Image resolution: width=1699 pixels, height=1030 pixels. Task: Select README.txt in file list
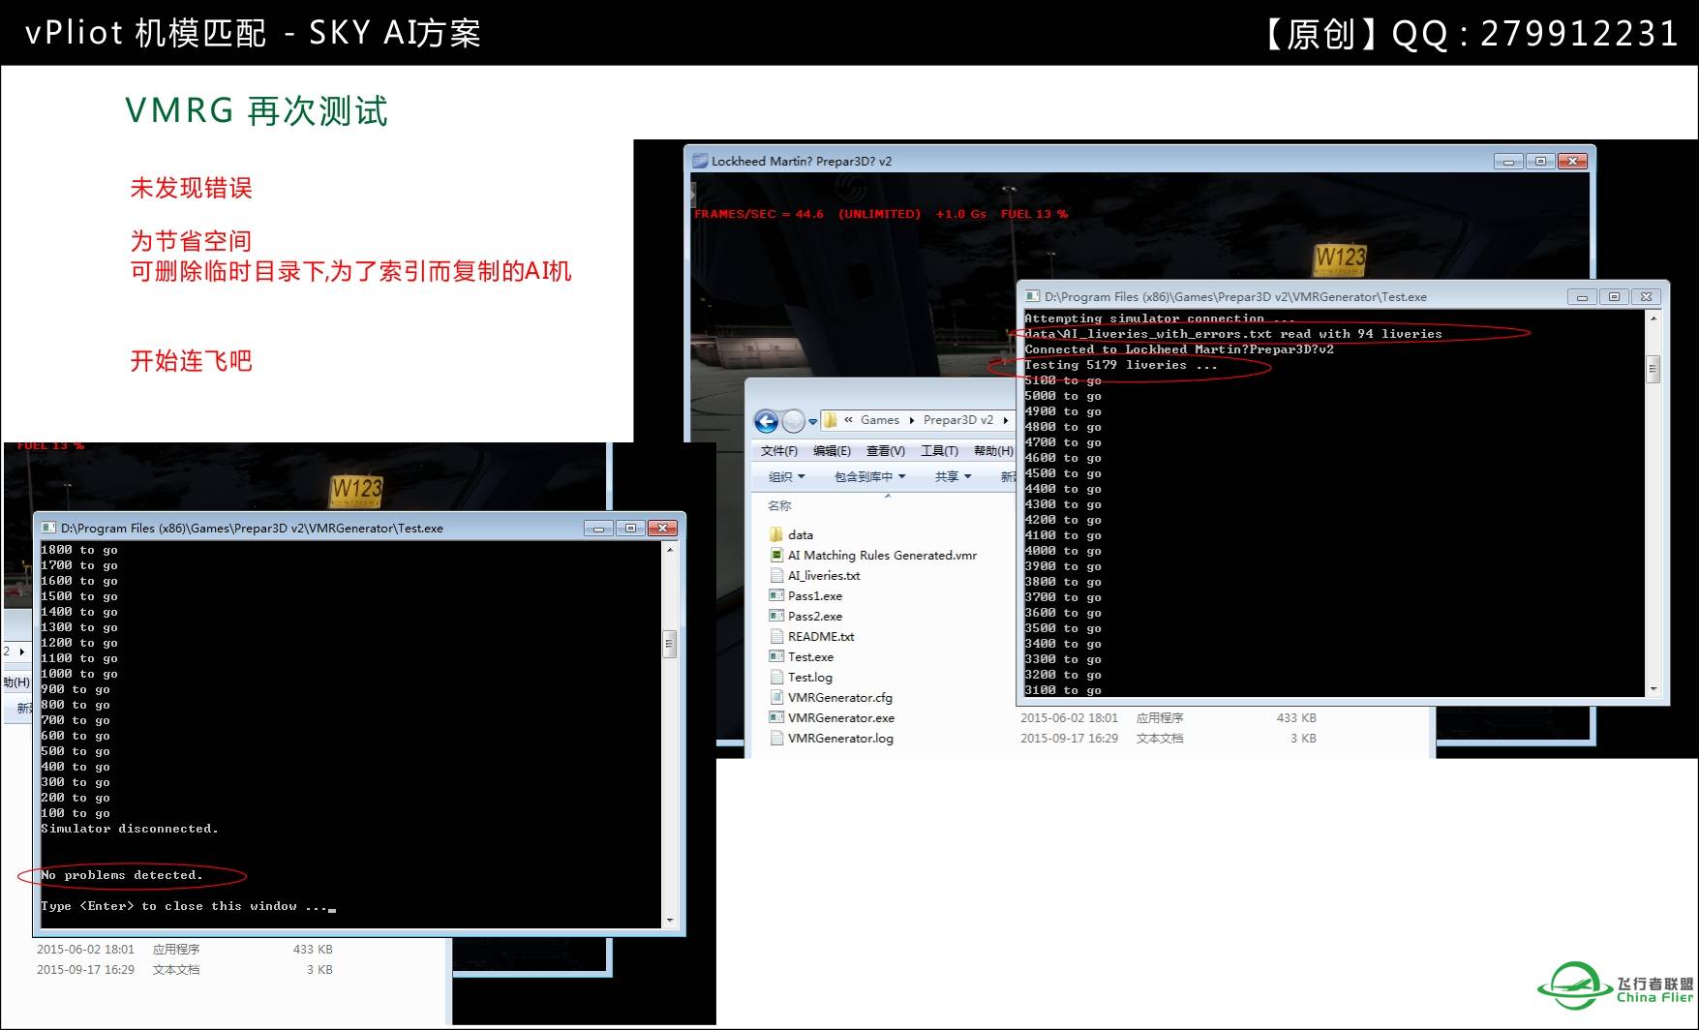point(812,636)
